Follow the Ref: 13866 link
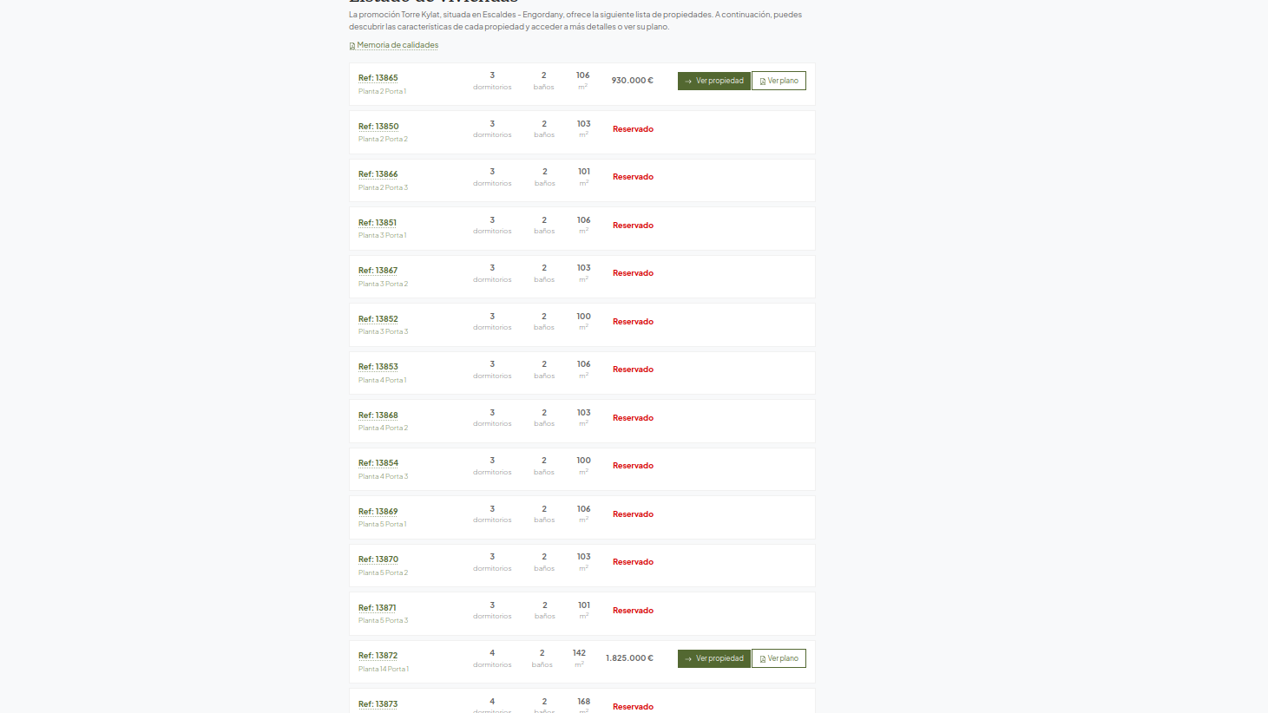This screenshot has height=713, width=1268. point(378,174)
